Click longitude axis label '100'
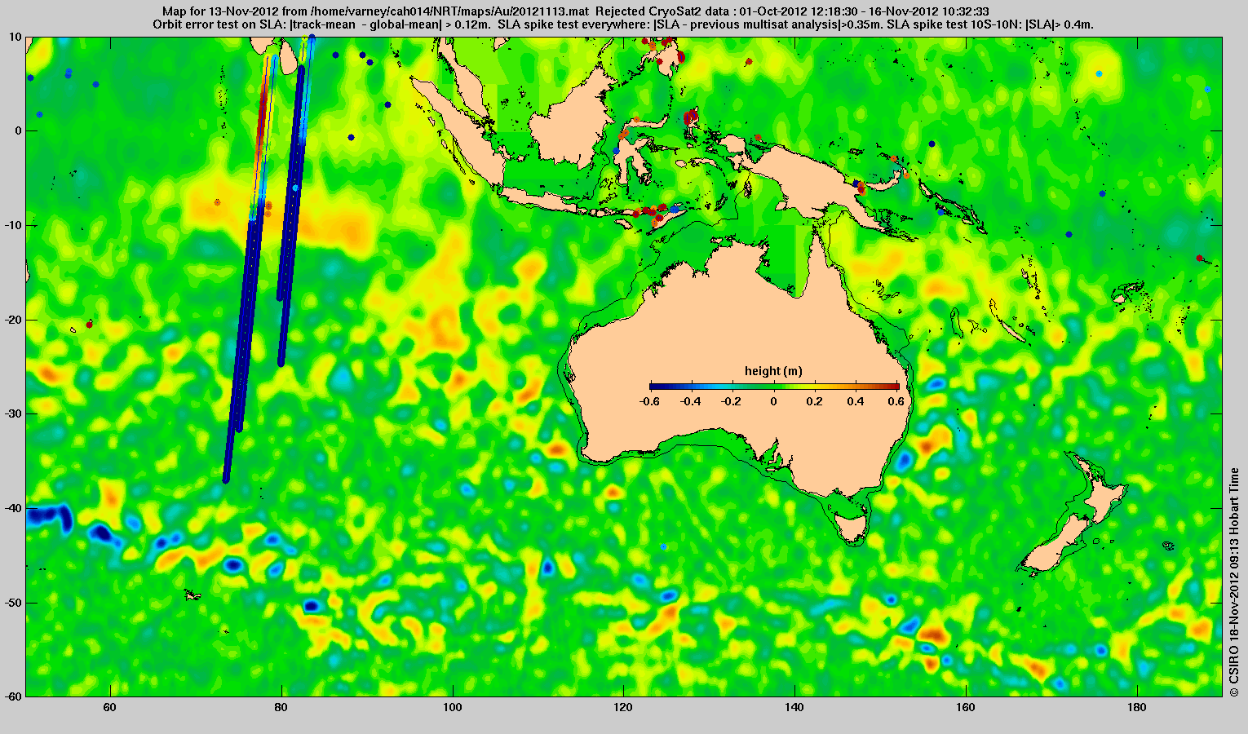 452,707
